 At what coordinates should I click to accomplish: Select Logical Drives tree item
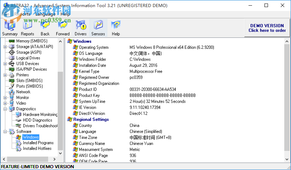pyautogui.click(x=28, y=58)
